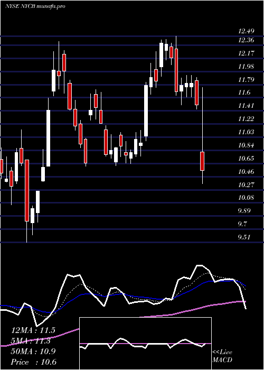This screenshot has width=264, height=370.
Task: Click the 10.08 price axis label
Action: pos(246,198)
